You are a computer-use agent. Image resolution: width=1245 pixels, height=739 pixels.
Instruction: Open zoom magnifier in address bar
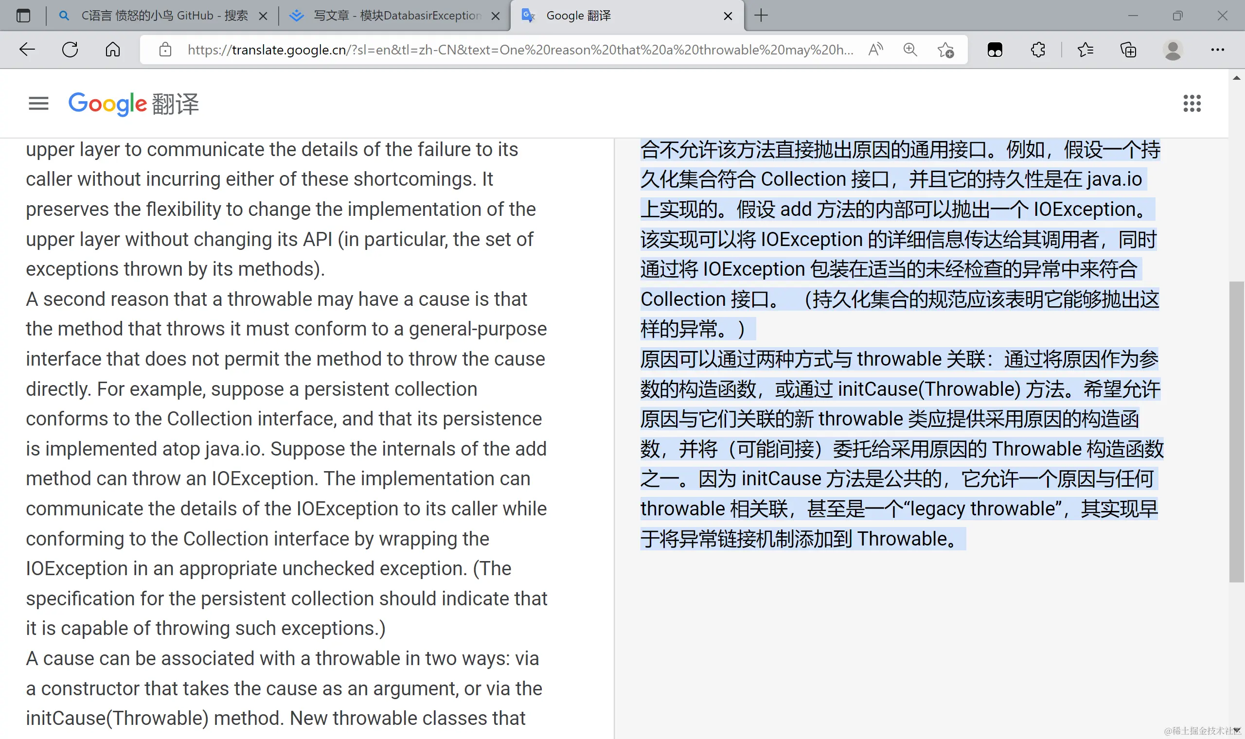910,49
